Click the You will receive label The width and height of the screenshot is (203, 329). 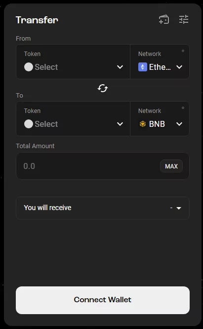pos(48,208)
